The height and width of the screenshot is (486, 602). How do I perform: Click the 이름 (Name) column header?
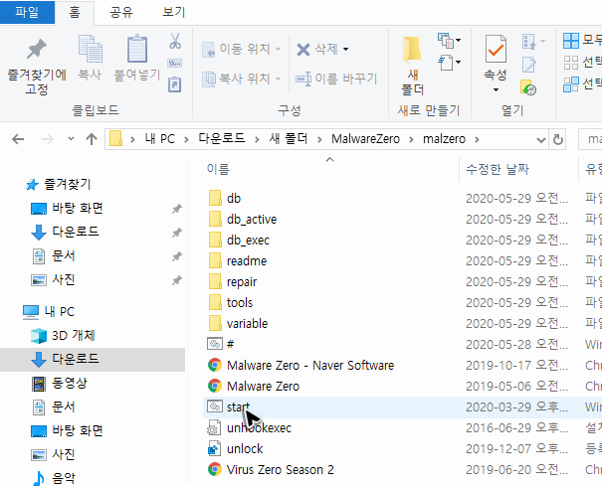pos(218,169)
